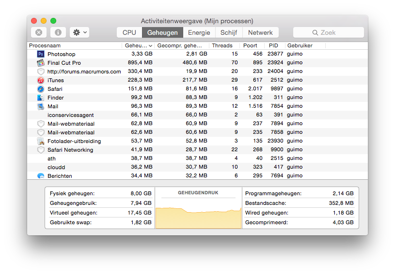Click Programmageheugen 2,14 GB value

click(x=343, y=193)
